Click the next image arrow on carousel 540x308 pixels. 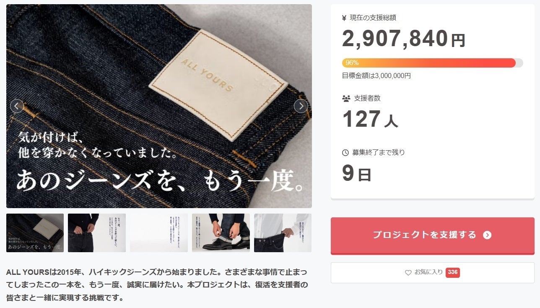(x=301, y=106)
